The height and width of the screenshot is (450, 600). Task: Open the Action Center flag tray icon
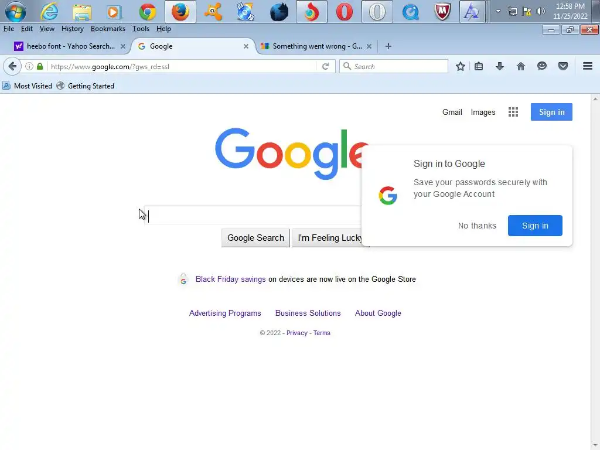527,12
